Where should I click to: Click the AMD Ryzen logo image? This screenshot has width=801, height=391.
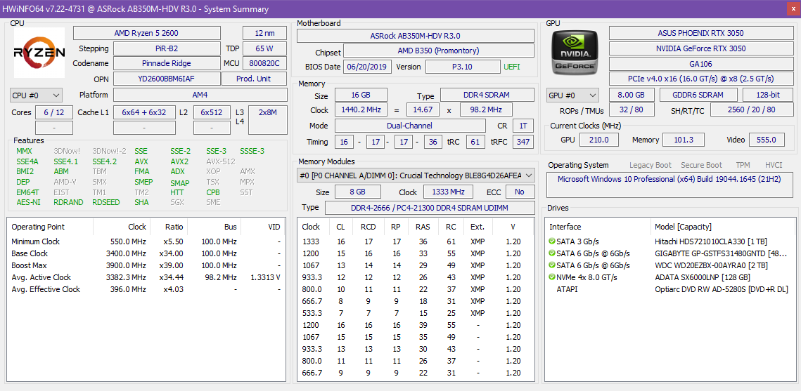pos(39,53)
